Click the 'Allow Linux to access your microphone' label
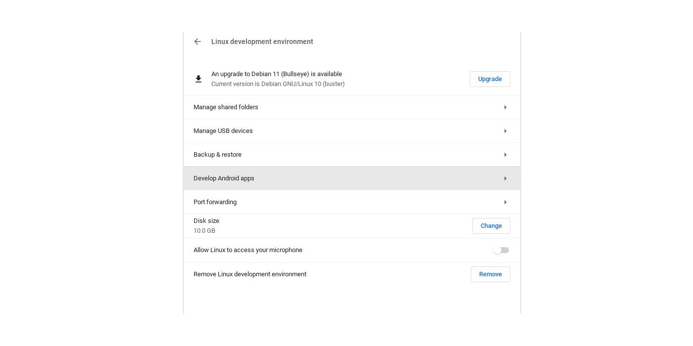The height and width of the screenshot is (346, 693). 248,250
